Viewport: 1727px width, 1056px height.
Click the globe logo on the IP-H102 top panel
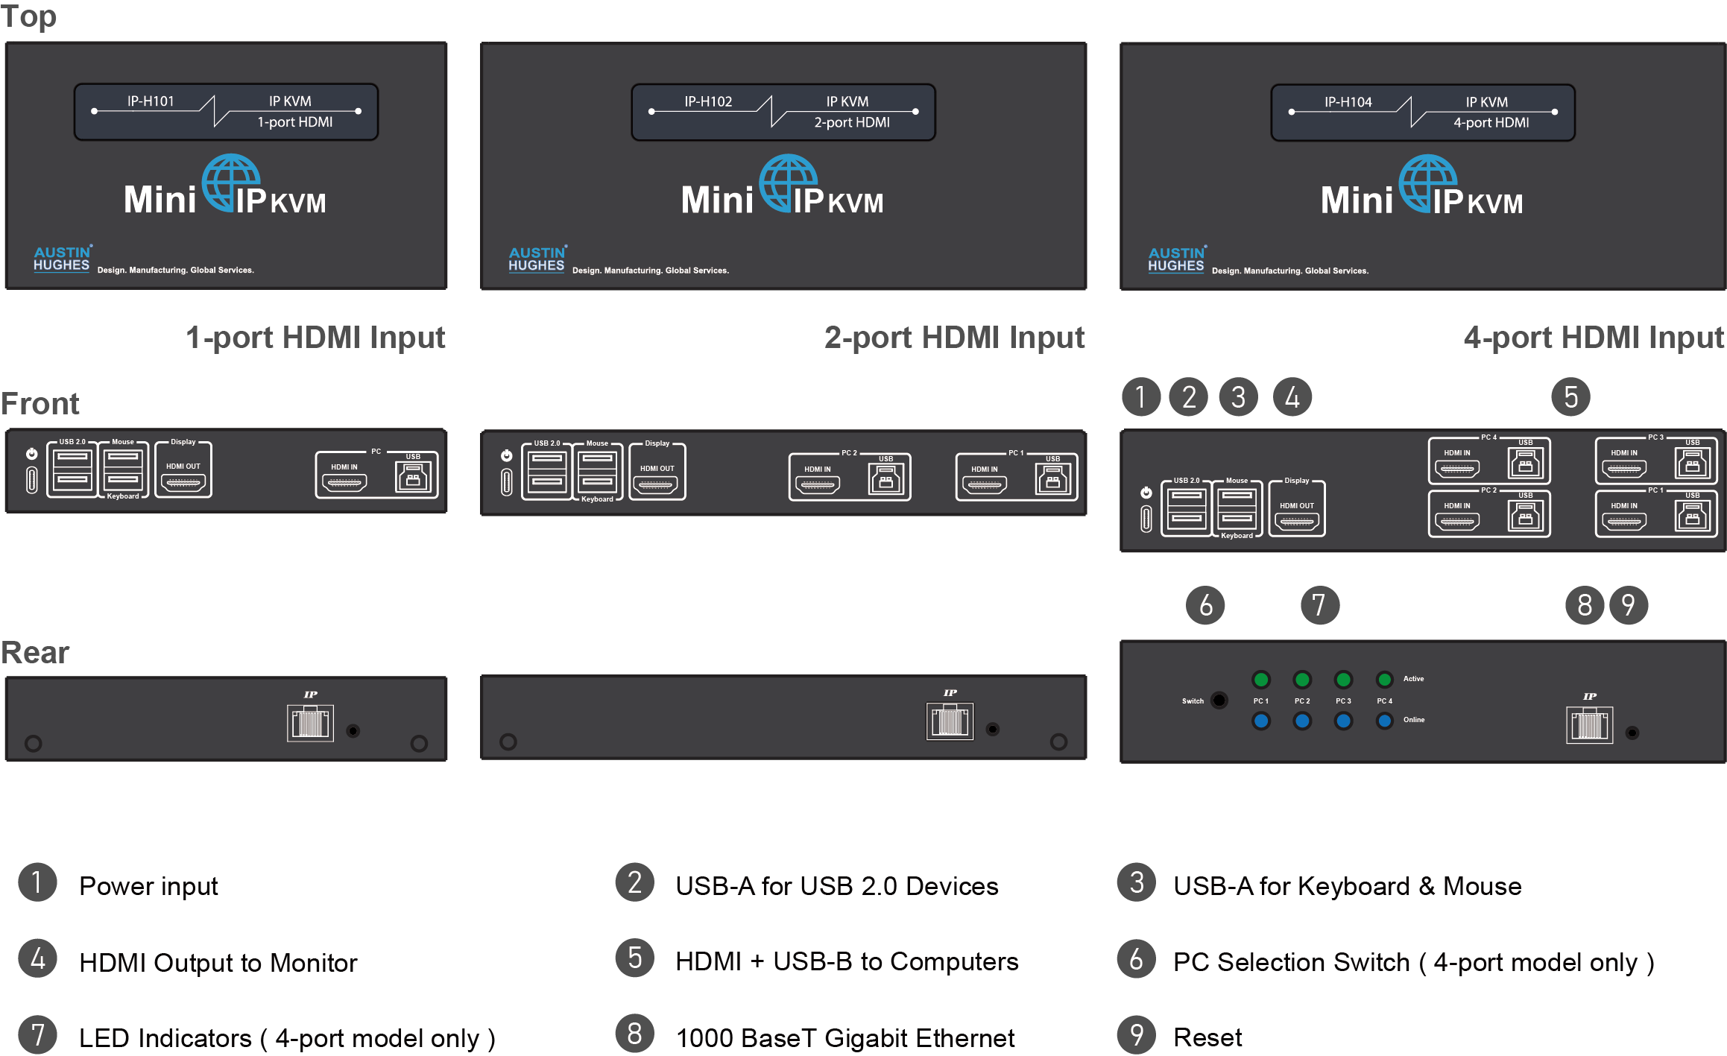point(789,183)
